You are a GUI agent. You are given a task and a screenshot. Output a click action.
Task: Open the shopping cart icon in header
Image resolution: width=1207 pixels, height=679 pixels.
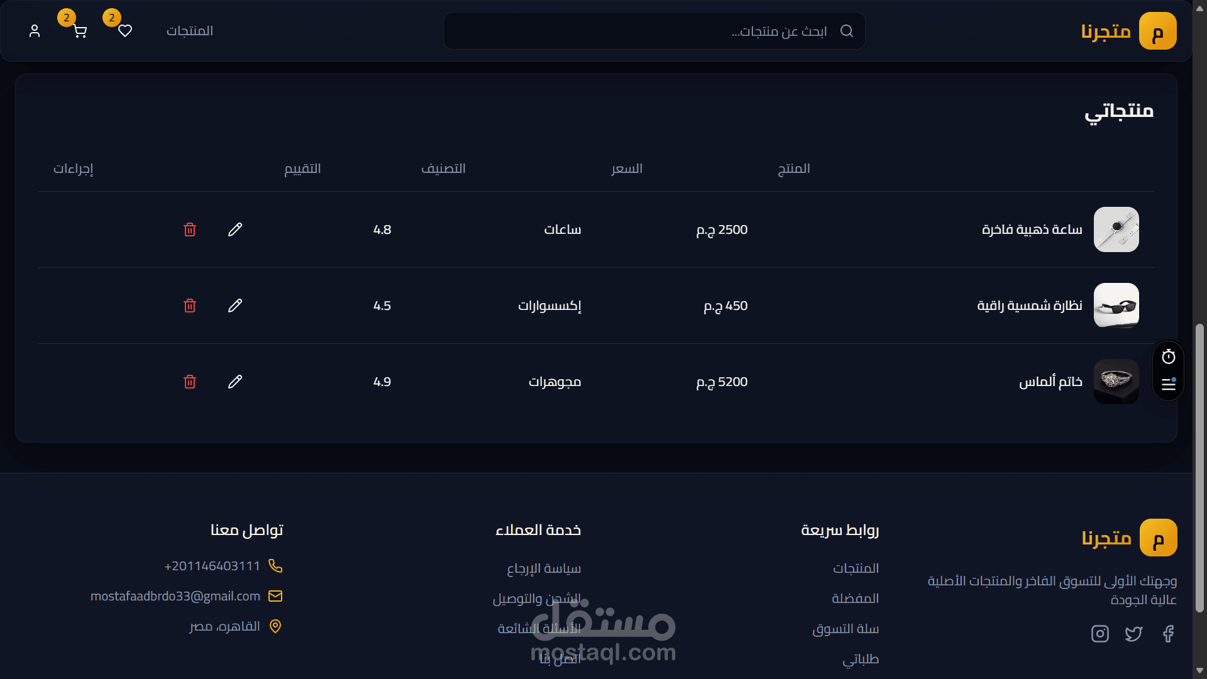tap(80, 31)
